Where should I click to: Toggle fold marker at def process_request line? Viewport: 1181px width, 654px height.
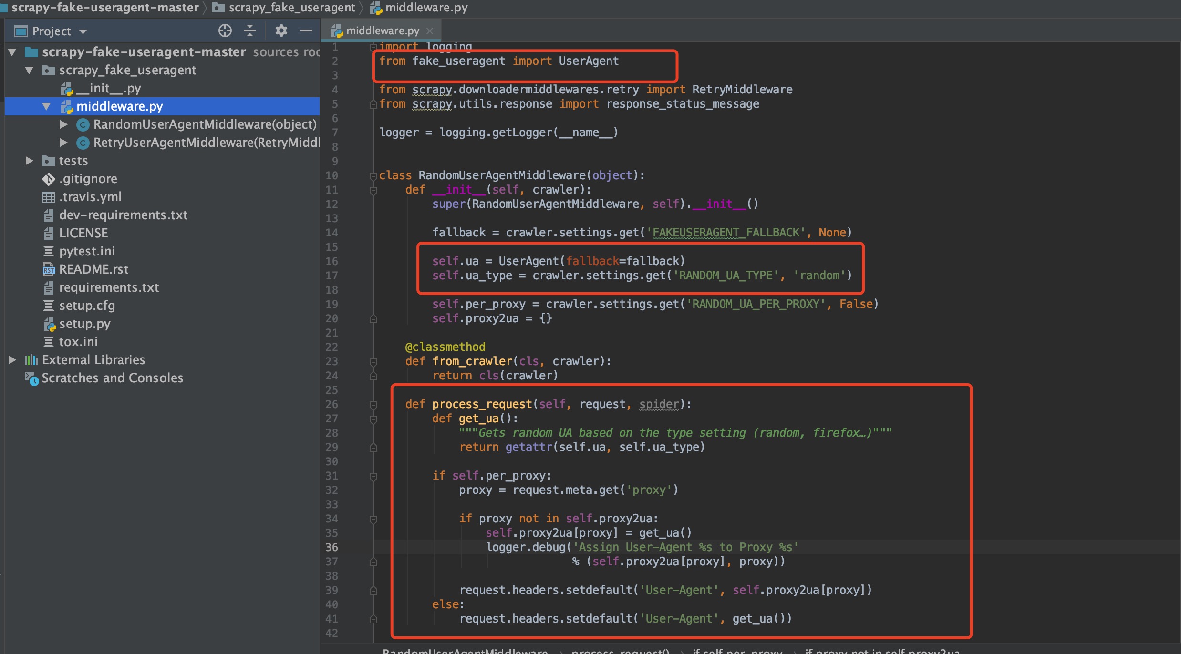[373, 405]
